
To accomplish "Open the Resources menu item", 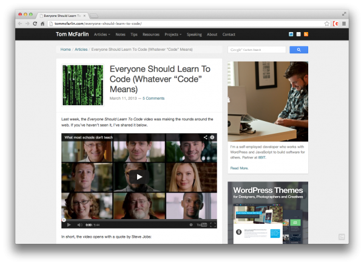I will click(151, 34).
